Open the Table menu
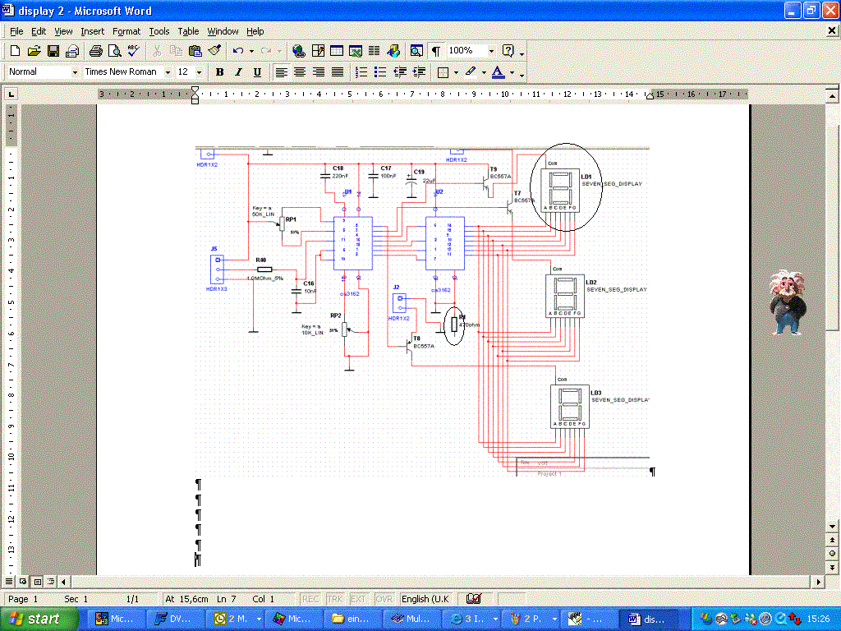Screen dimensions: 841x631 click(188, 31)
